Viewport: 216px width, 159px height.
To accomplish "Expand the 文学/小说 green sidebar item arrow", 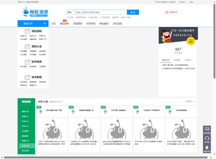I will (x=33, y=145).
